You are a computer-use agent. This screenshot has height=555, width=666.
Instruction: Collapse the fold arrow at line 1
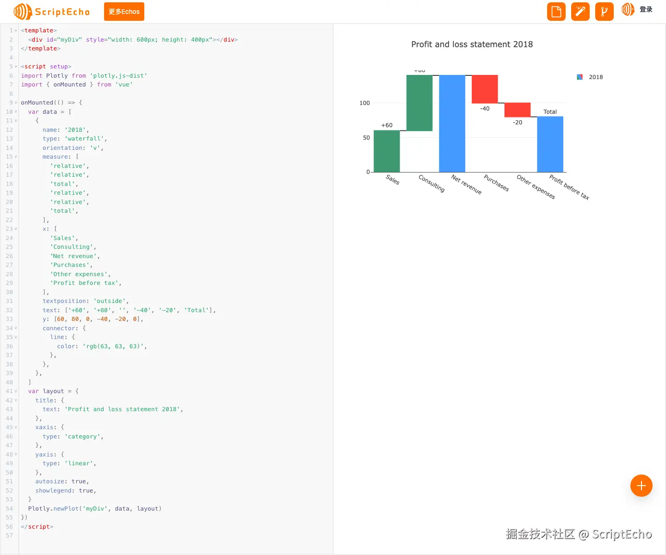coord(16,31)
